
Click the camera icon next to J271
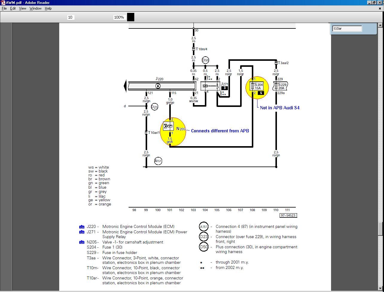(x=82, y=232)
